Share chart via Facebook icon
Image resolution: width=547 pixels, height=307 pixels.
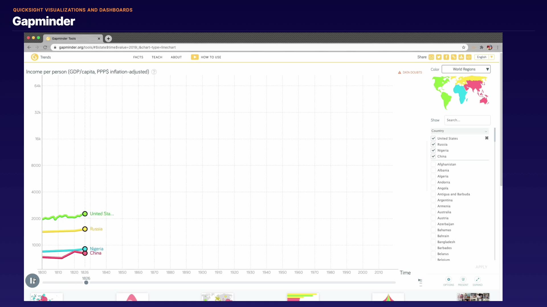click(x=446, y=57)
